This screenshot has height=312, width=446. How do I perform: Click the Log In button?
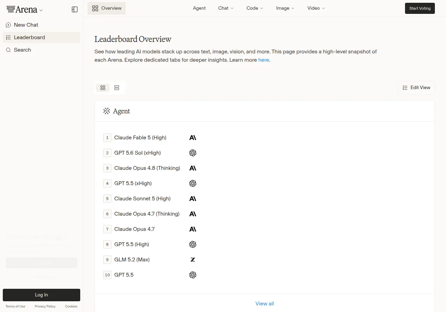click(x=41, y=295)
